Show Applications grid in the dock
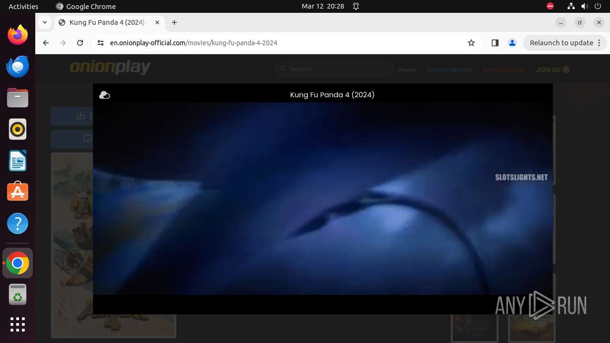 pos(18,324)
